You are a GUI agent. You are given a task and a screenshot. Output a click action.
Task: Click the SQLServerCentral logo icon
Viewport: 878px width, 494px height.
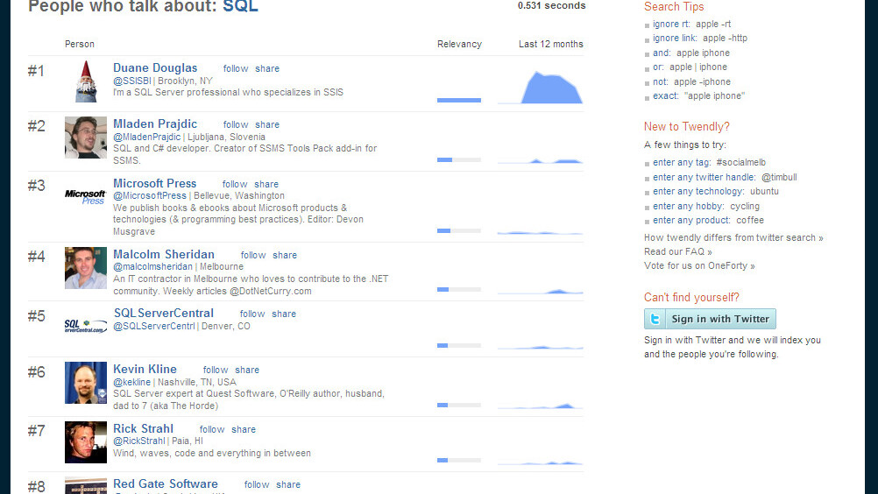tap(85, 325)
